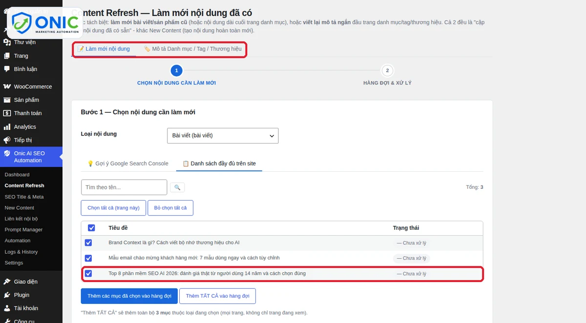This screenshot has width=586, height=323.
Task: Open Tài khoản user icon
Action: tap(7, 308)
